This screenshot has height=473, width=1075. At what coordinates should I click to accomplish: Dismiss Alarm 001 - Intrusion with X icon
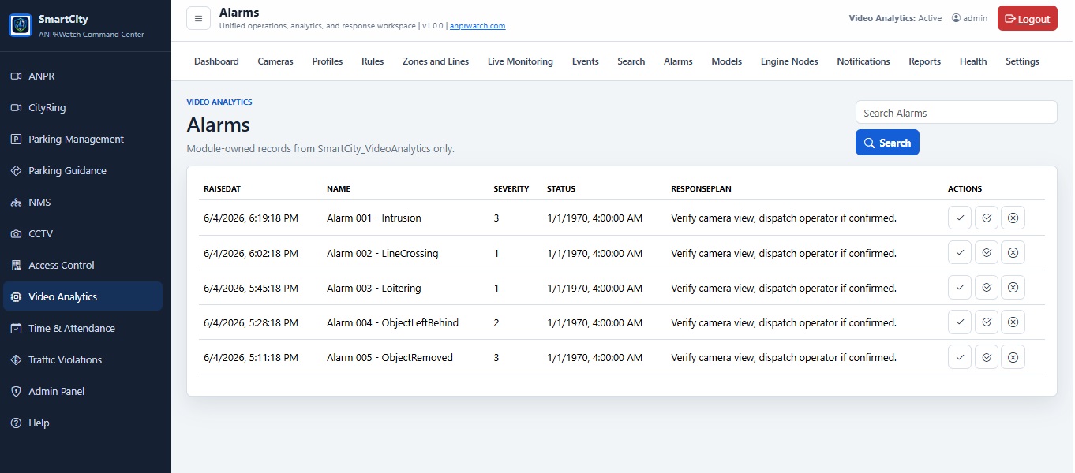[x=1013, y=218]
